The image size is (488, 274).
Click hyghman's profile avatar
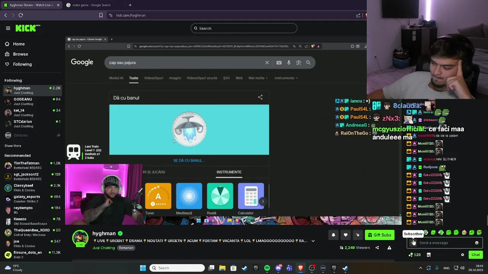click(80, 238)
